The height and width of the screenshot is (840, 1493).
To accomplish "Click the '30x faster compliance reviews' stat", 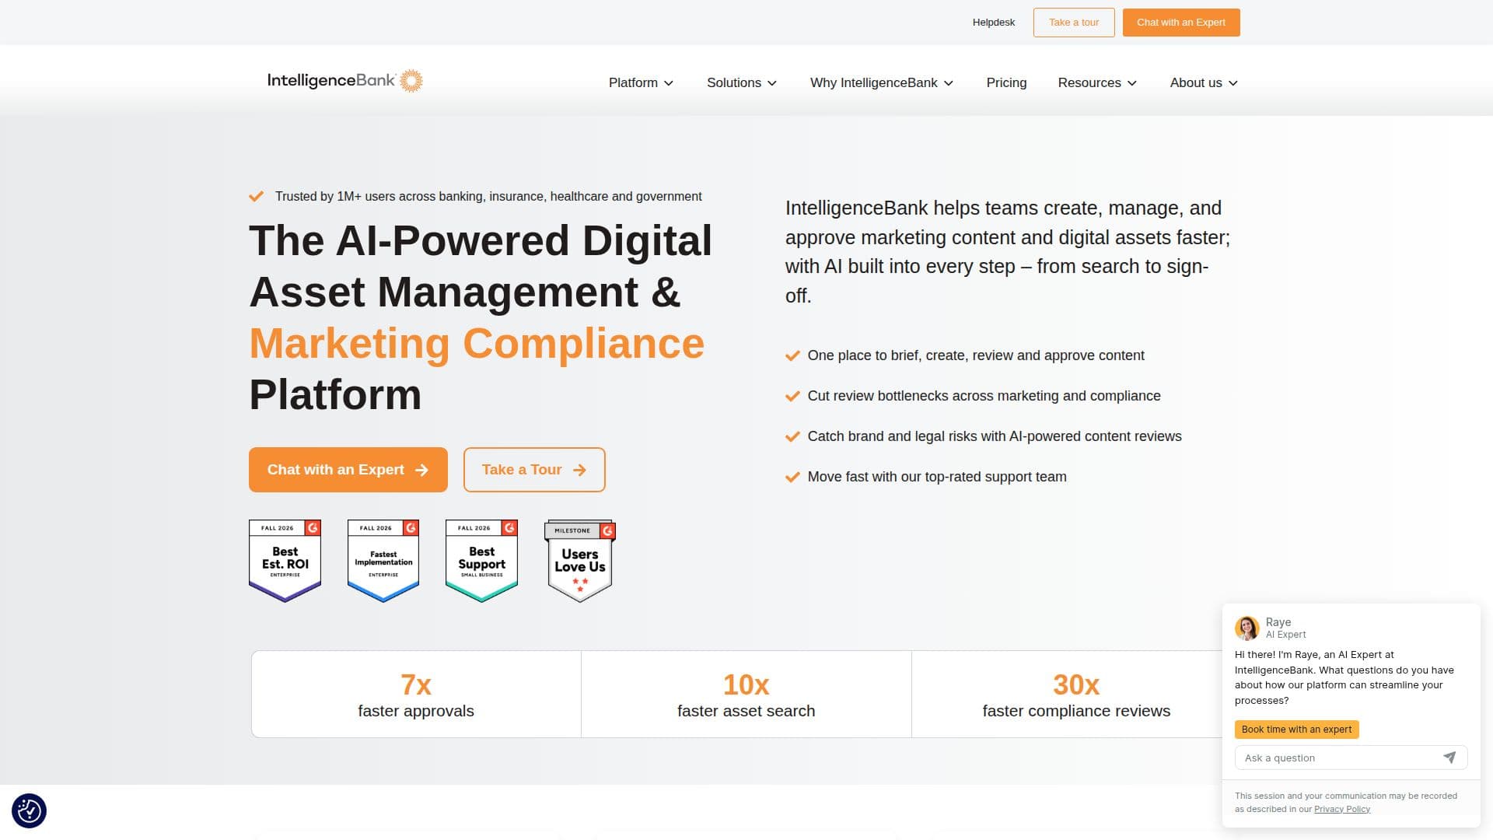I will click(1076, 695).
